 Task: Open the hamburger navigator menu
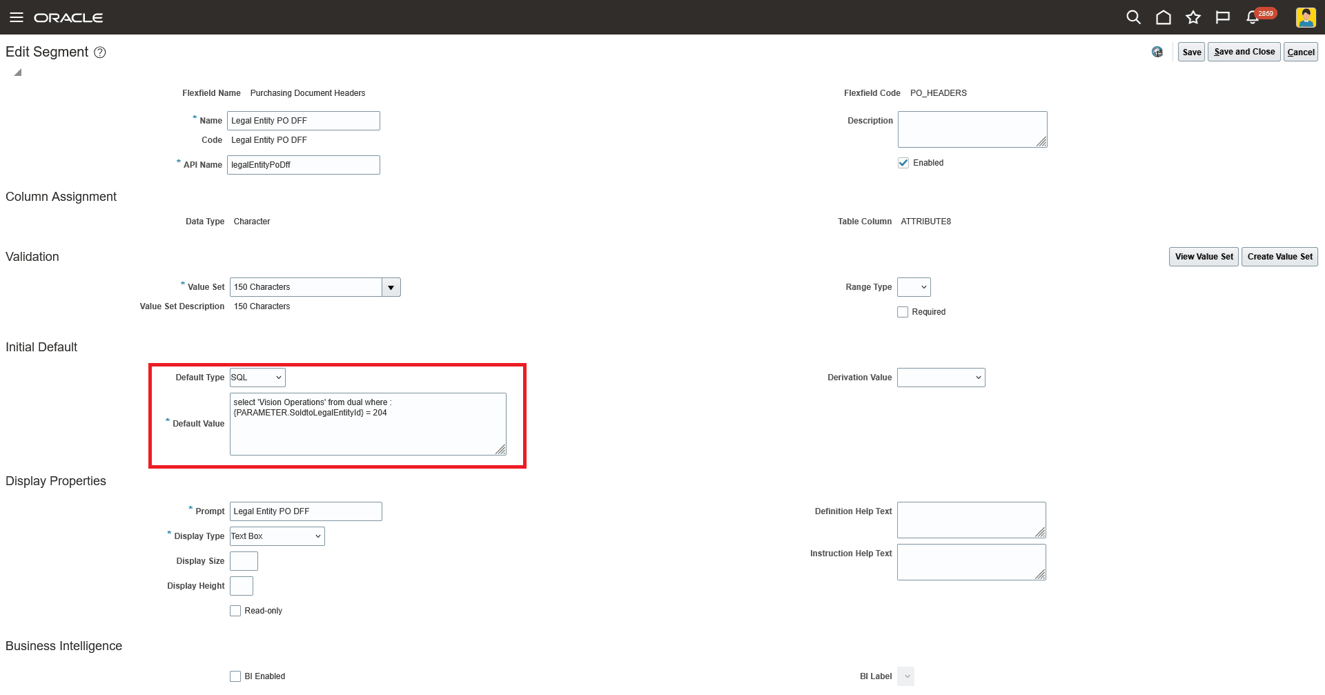coord(17,17)
